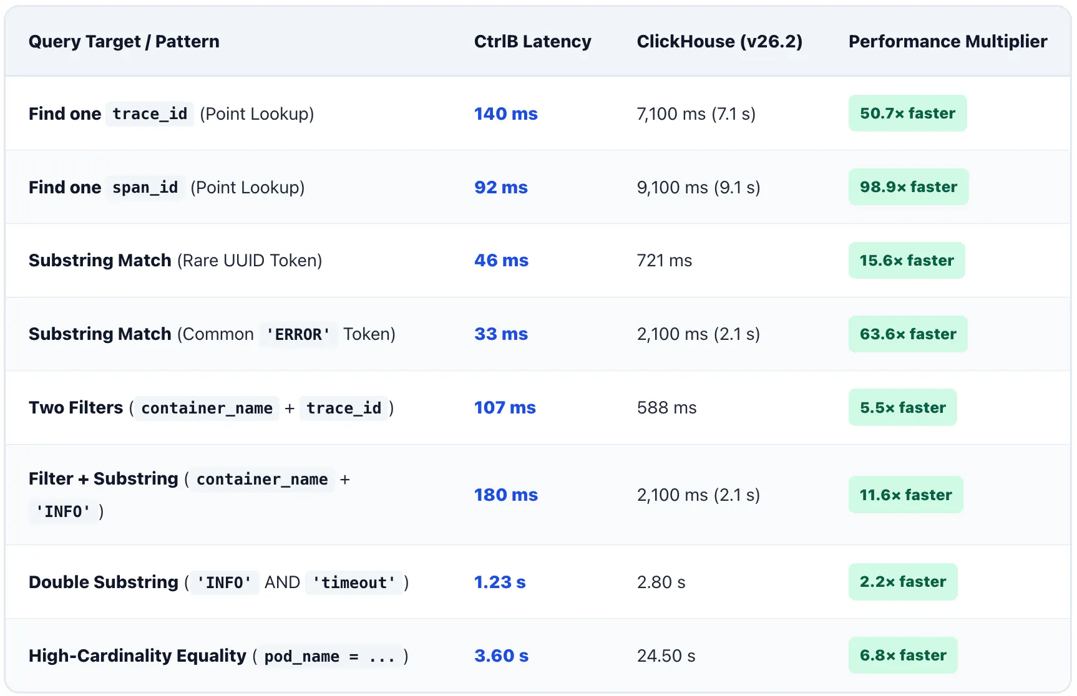
Task: Click the 'ERROR' code token
Action: [298, 335]
